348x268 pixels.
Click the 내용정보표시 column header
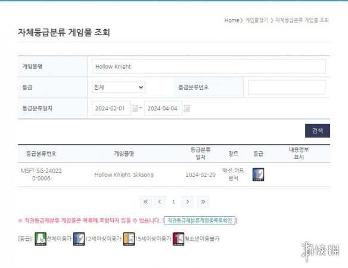299,153
